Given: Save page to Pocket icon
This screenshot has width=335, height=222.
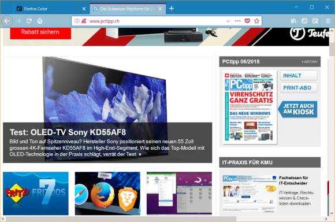Looking at the screenshot, I should point(247,21).
